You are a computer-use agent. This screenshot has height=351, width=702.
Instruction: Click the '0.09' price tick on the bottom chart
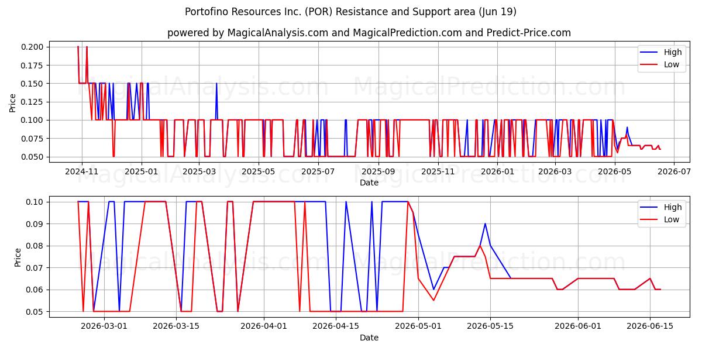[36, 224]
